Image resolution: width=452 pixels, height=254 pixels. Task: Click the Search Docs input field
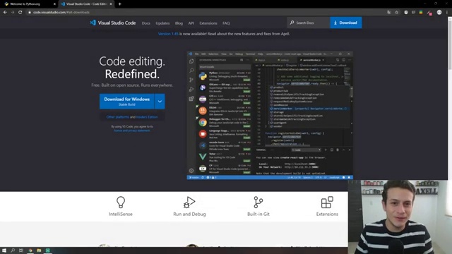tap(309, 23)
